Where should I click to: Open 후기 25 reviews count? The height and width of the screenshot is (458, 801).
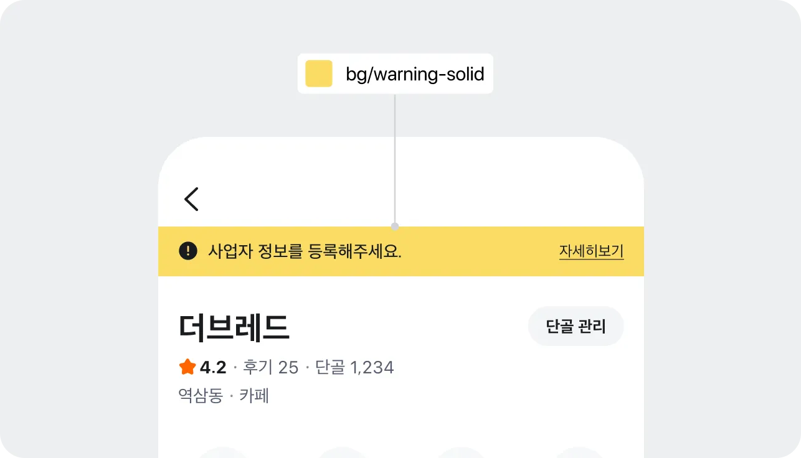[271, 367]
